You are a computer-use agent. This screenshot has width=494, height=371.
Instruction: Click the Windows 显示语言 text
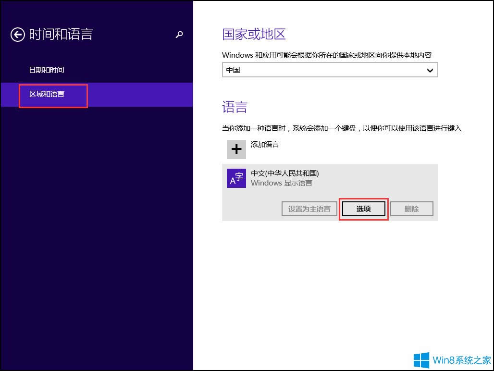282,183
